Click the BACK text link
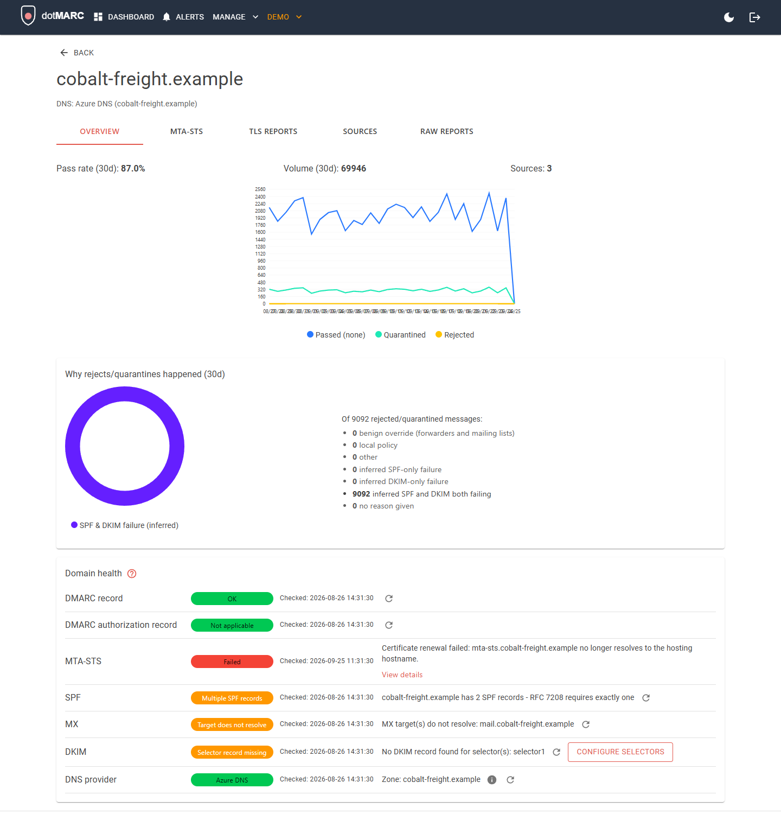The width and height of the screenshot is (781, 814). [84, 53]
